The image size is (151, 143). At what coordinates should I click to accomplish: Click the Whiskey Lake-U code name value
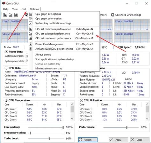point(27,75)
